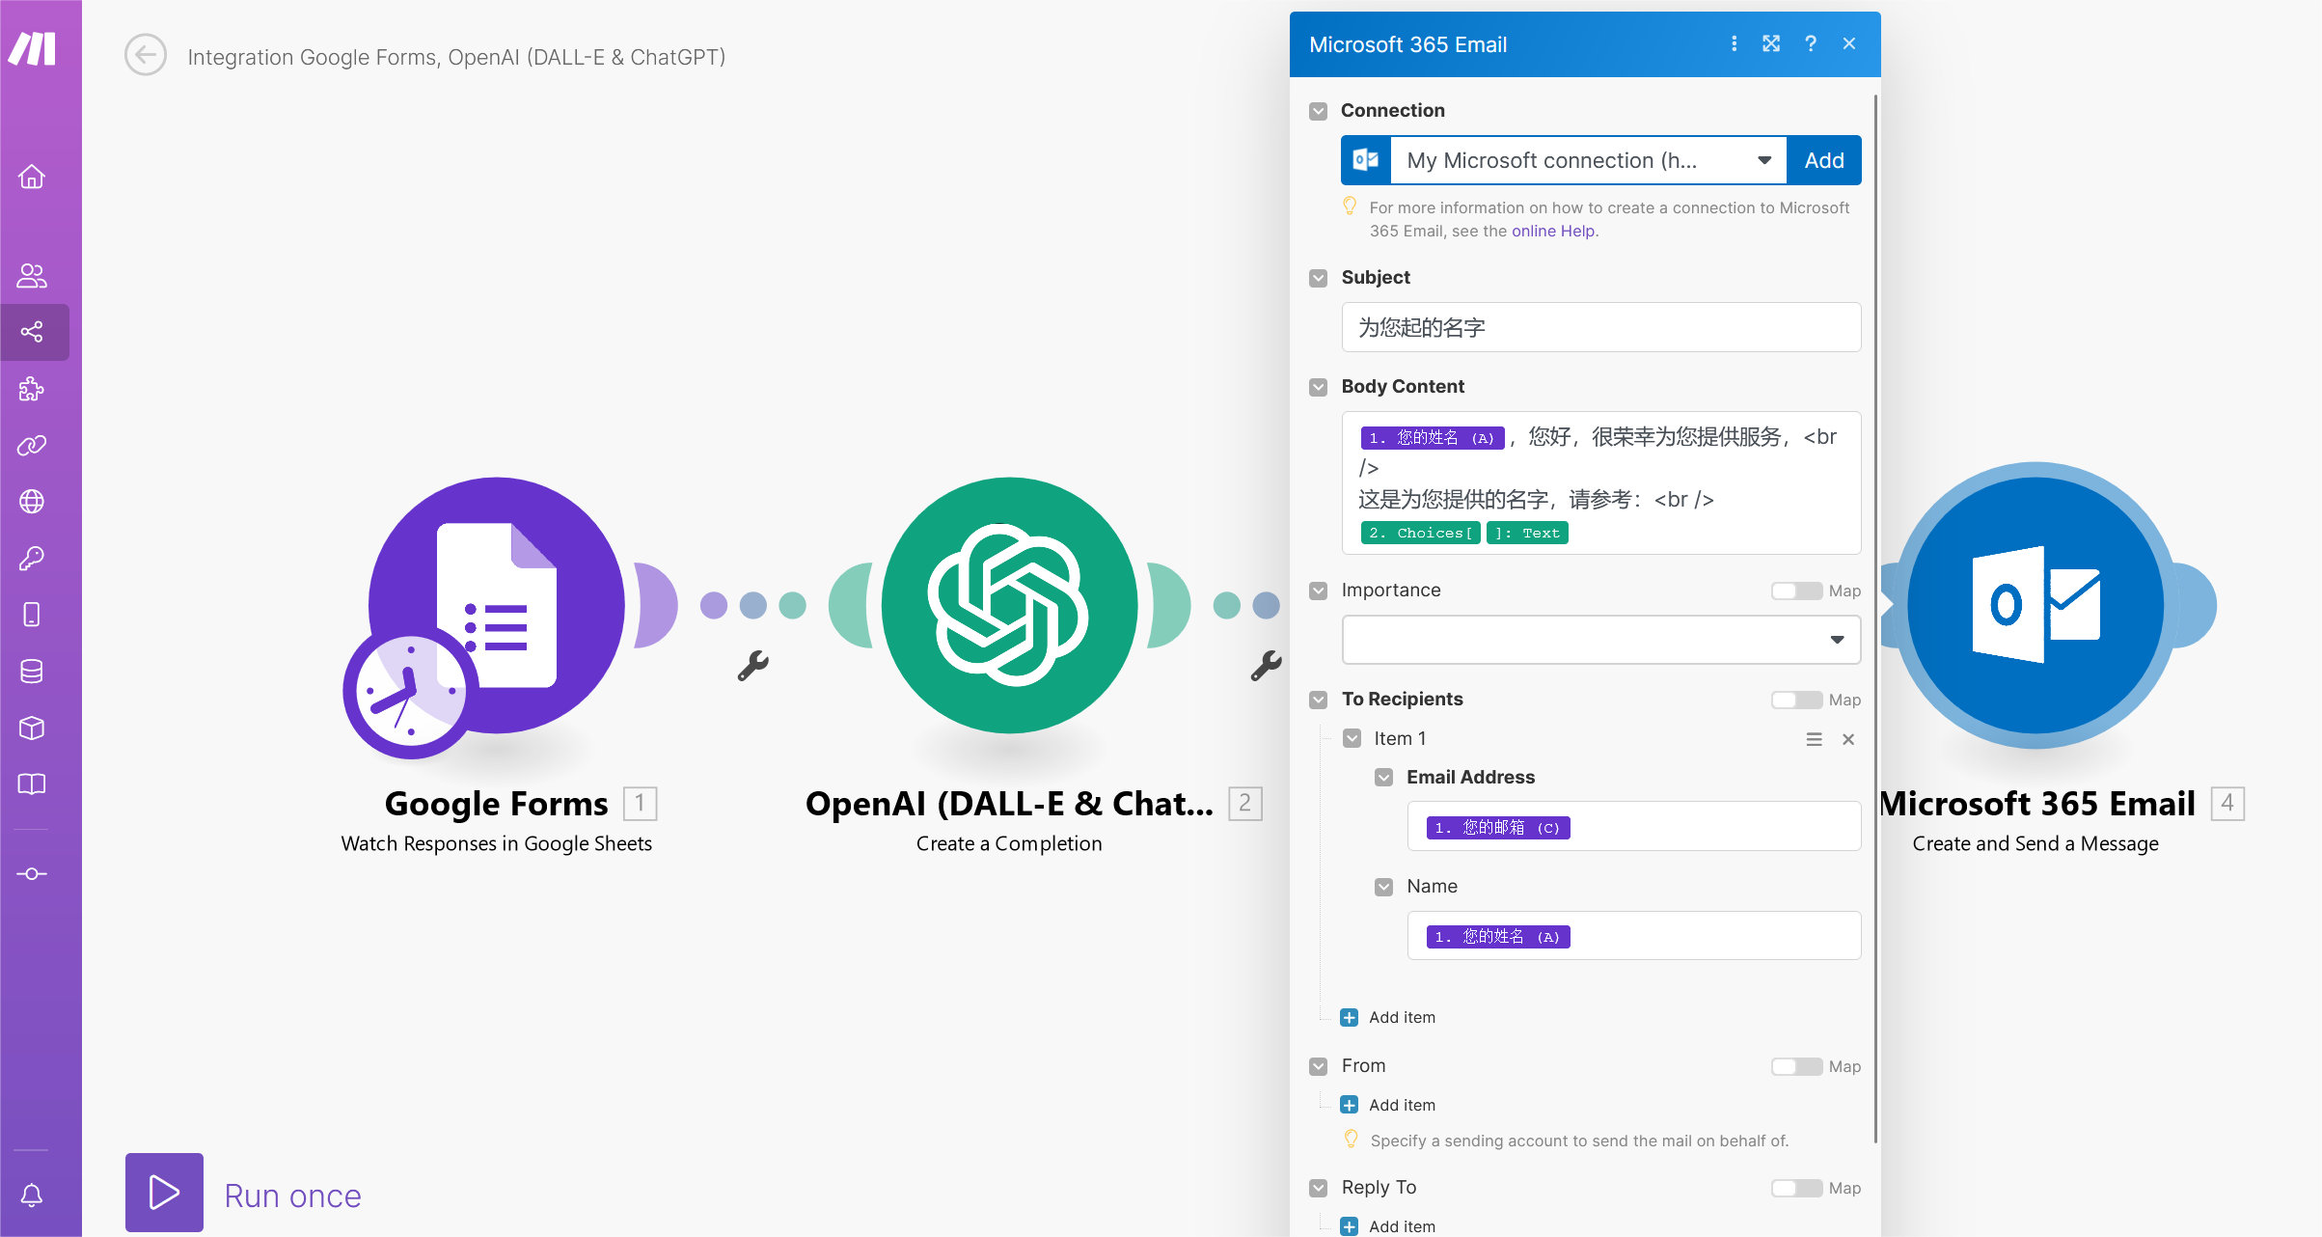Open Connections link icon in sidebar
The image size is (2322, 1237).
coord(32,446)
